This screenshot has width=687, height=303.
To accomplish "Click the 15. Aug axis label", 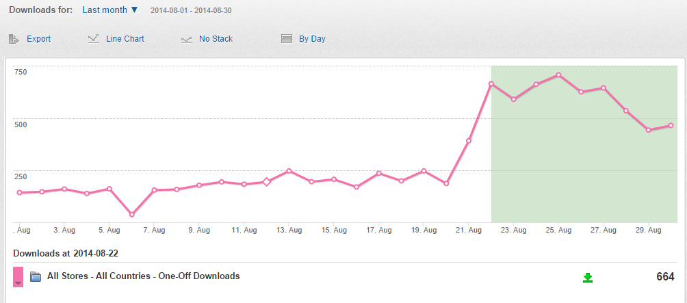I will [333, 229].
